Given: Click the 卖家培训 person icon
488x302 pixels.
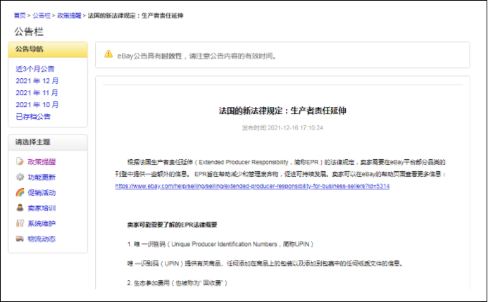Looking at the screenshot, I should (x=20, y=208).
